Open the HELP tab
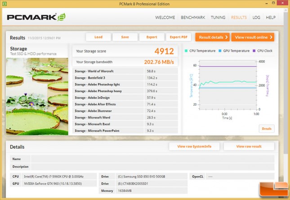Image resolution: width=290 pixels, height=200 pixels. pos(271,18)
